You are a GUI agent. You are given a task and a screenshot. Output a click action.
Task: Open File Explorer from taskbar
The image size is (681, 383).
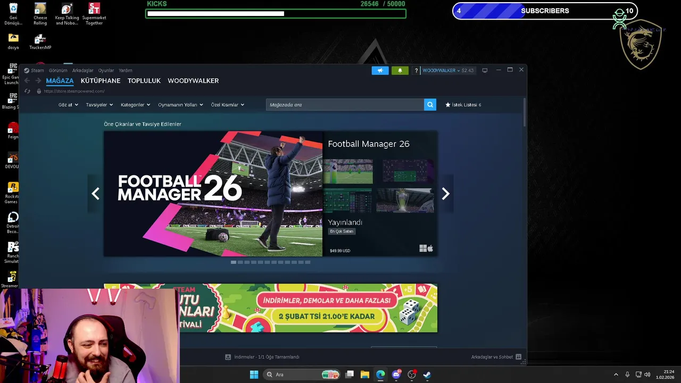point(365,374)
